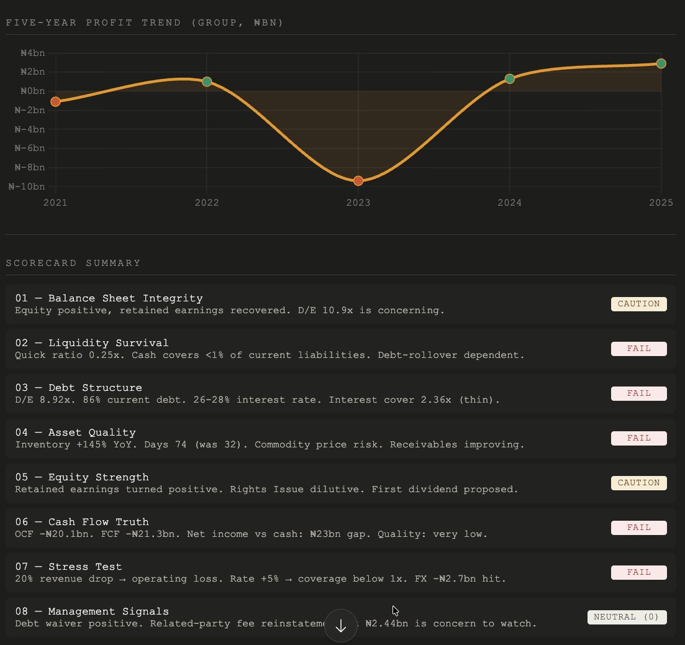The image size is (685, 645).
Task: Open the Debt Structure scorecard row
Action: coord(341,394)
